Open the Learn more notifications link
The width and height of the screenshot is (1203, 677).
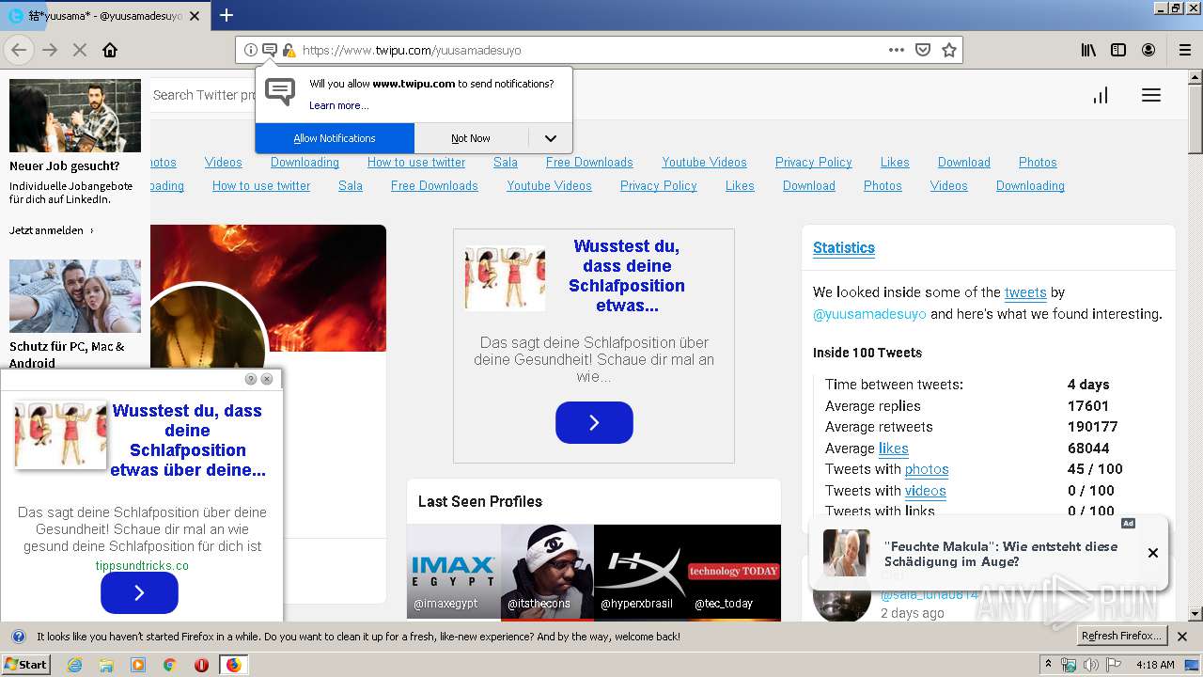(338, 105)
